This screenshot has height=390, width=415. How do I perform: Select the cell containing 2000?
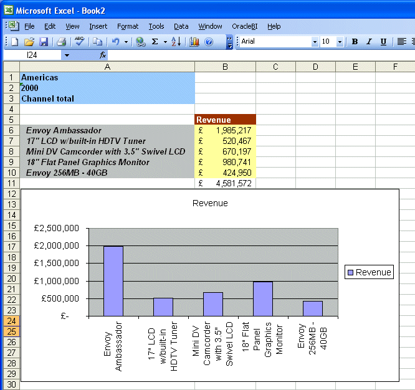pyautogui.click(x=107, y=88)
